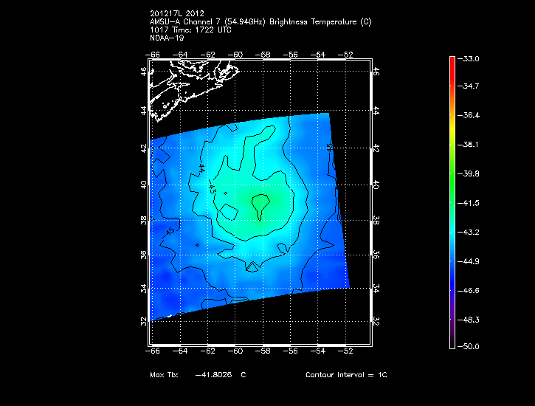Click the 46 latitude label on right axis
This screenshot has height=406, width=535.
pos(376,72)
